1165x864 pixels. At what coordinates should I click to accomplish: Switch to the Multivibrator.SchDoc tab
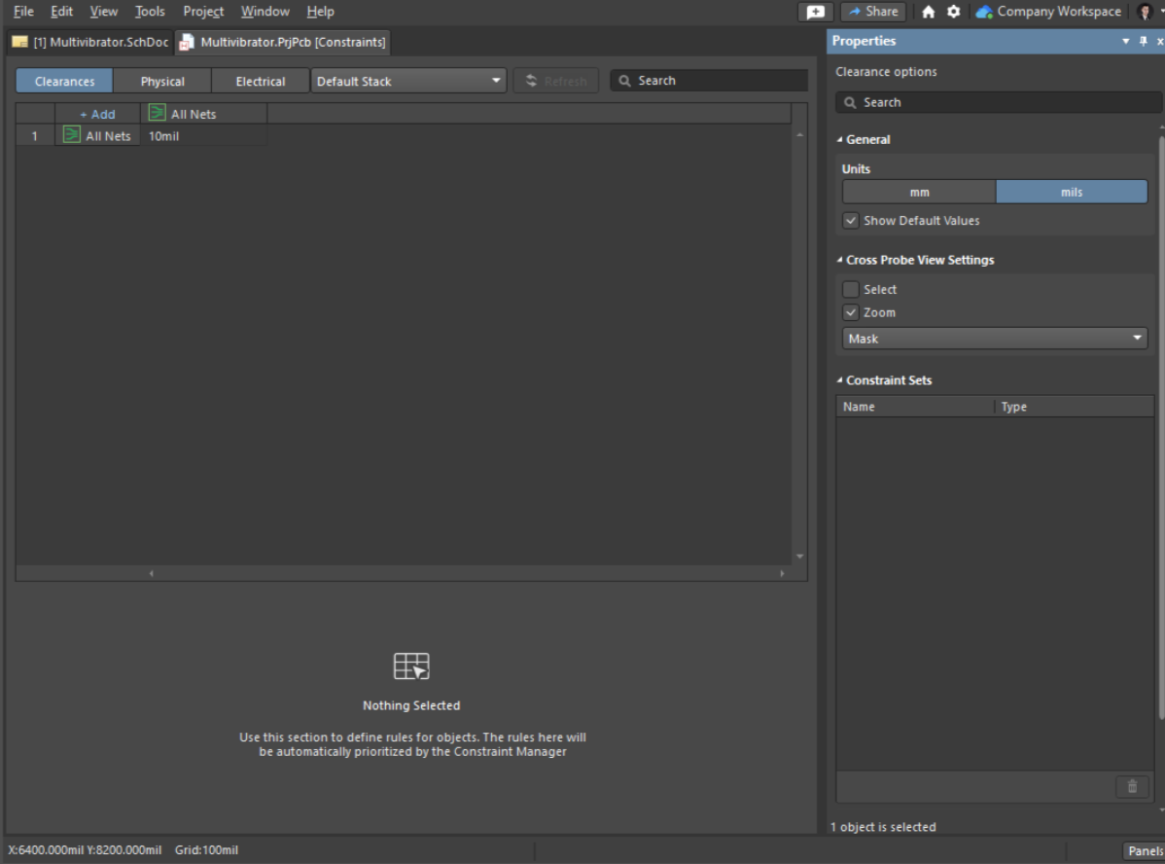(89, 42)
